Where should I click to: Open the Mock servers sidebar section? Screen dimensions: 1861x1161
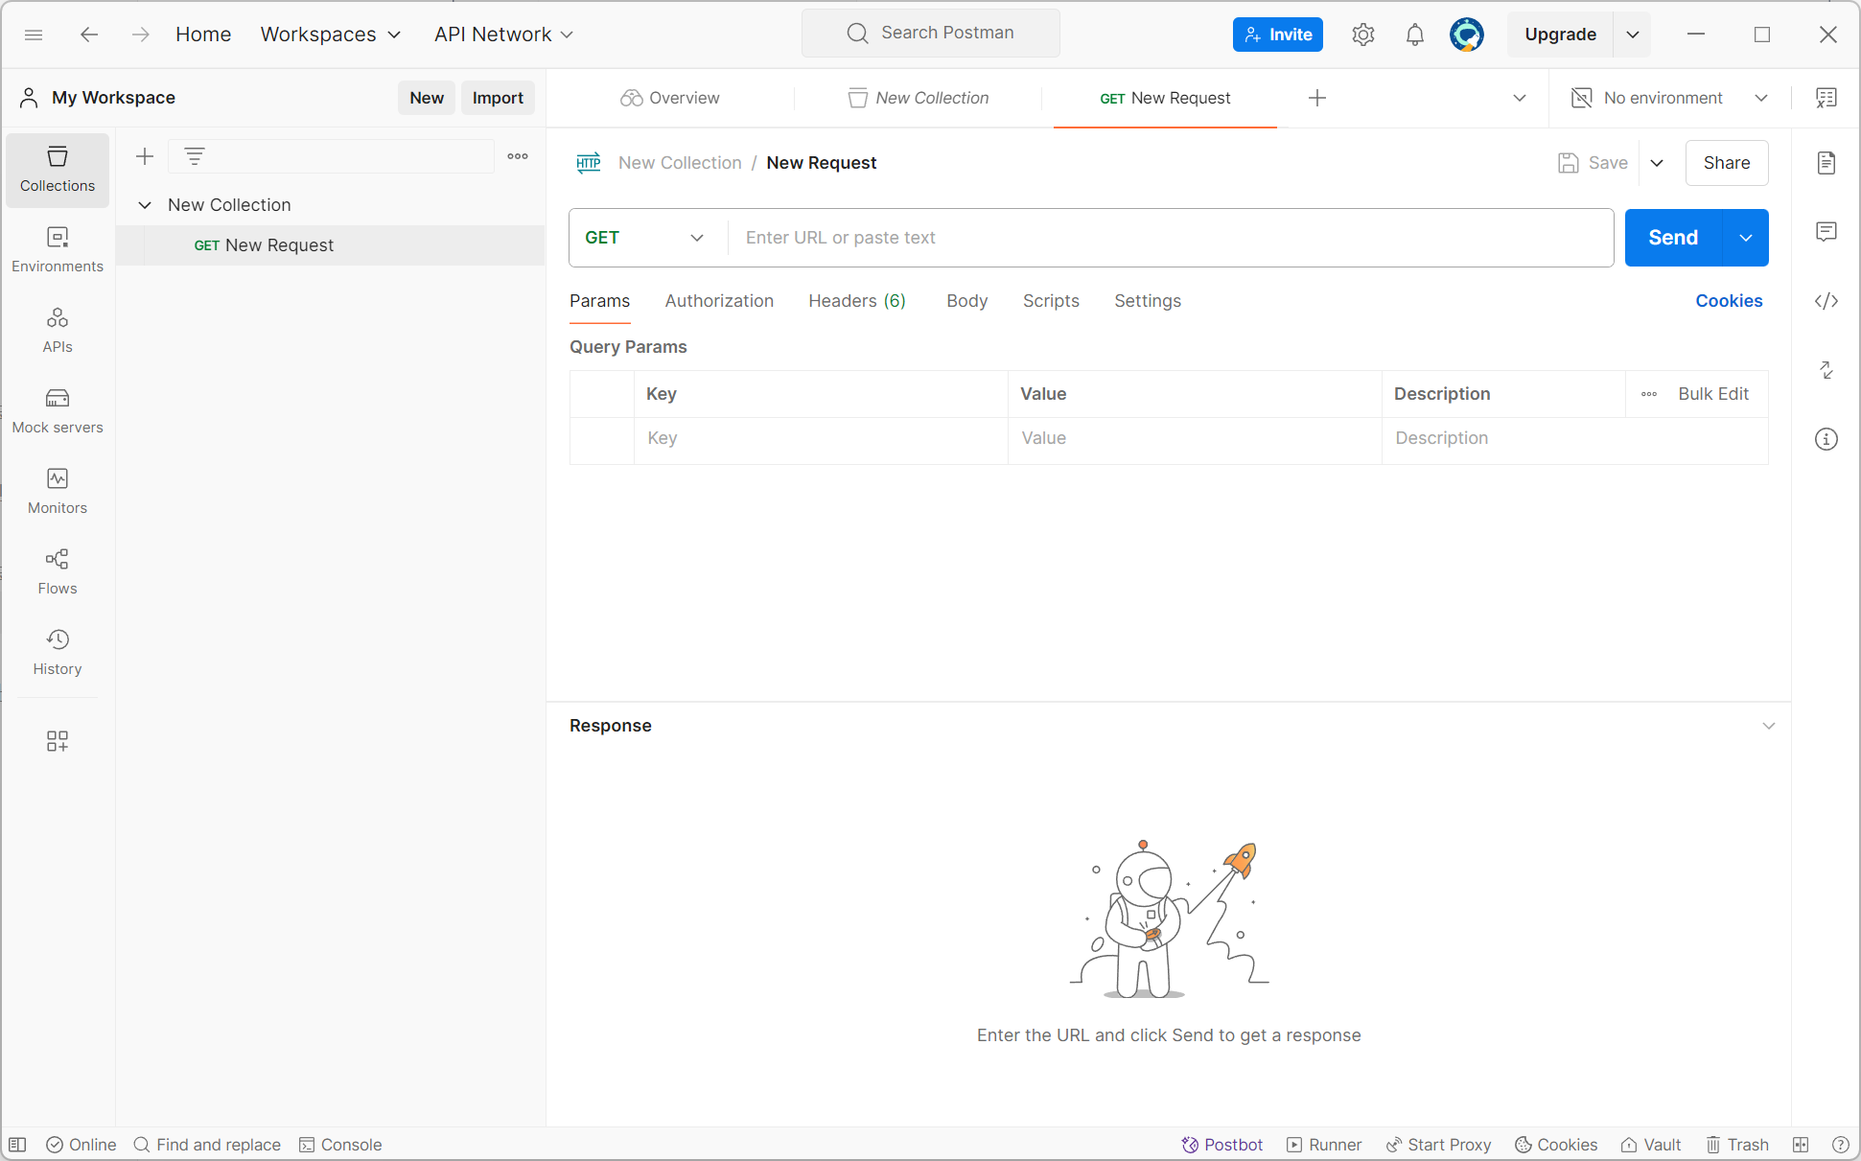(x=58, y=411)
